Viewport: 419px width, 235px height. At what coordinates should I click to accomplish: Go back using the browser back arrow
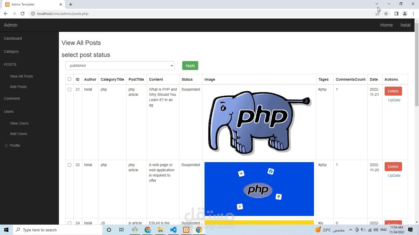[6, 14]
